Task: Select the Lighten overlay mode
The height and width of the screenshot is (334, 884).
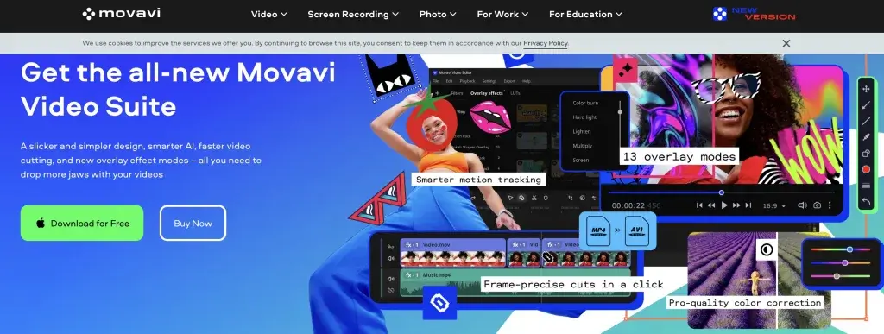Action: point(582,132)
